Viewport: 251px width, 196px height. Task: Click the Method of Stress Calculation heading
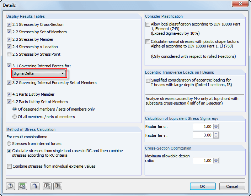tap(31, 129)
